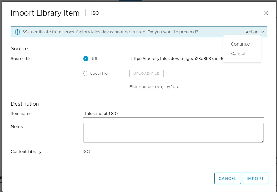Grab the Notes text area resize handle
Screen dimensions: 277x192
click(262, 141)
